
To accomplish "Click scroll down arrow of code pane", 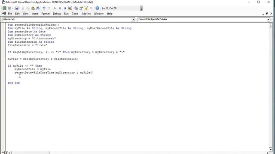I will (x=271, y=149).
